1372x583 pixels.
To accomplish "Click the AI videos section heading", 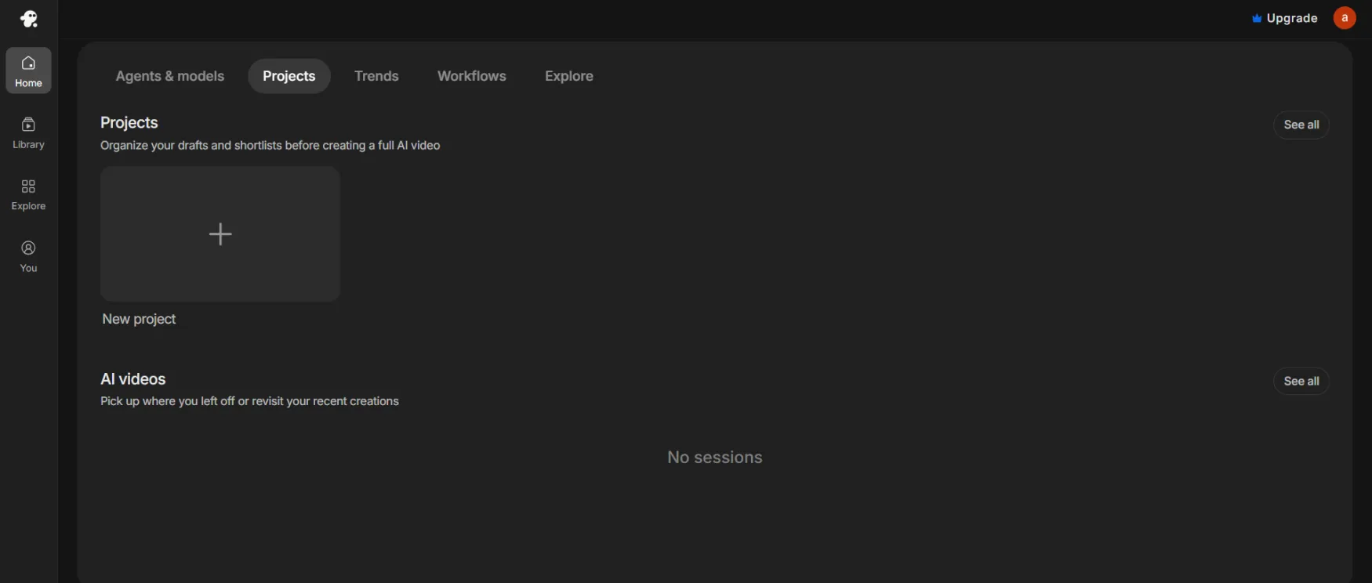I will (133, 379).
